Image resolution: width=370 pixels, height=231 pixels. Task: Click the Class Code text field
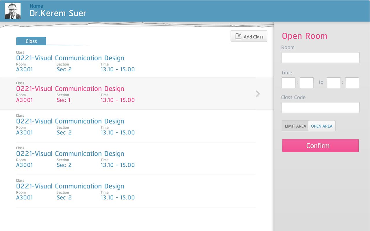320,107
